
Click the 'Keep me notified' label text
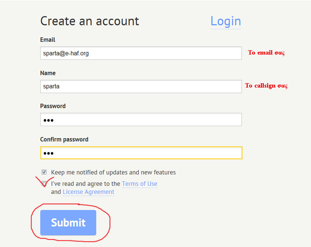point(113,172)
